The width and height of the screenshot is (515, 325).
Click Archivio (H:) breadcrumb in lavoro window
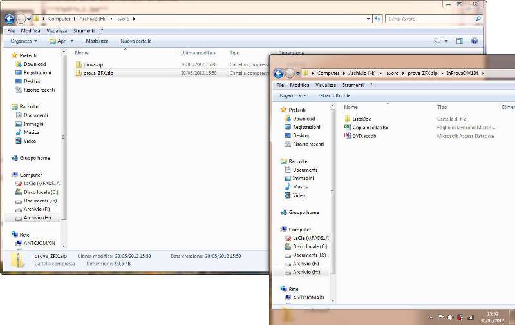(x=93, y=19)
